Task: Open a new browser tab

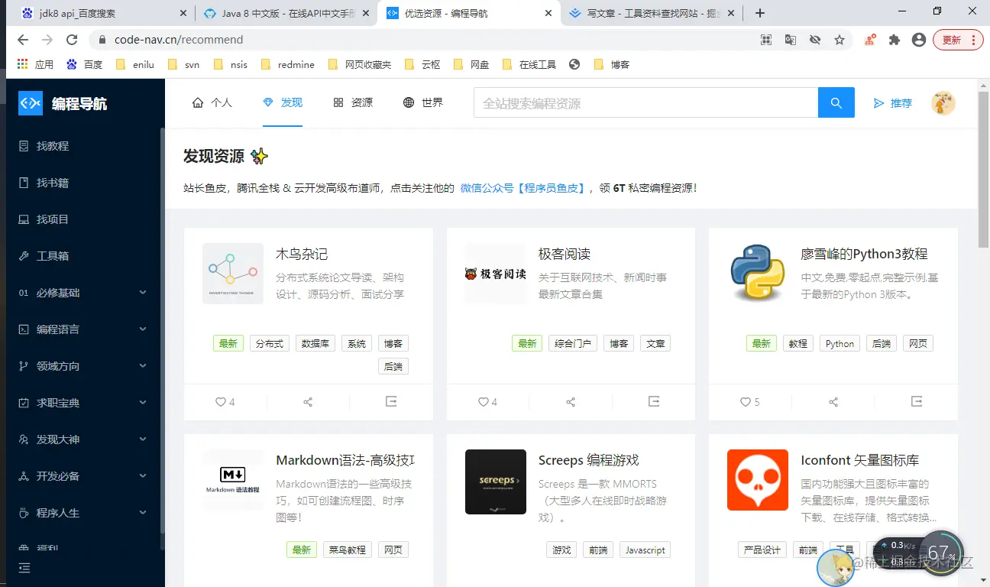Action: [x=760, y=13]
